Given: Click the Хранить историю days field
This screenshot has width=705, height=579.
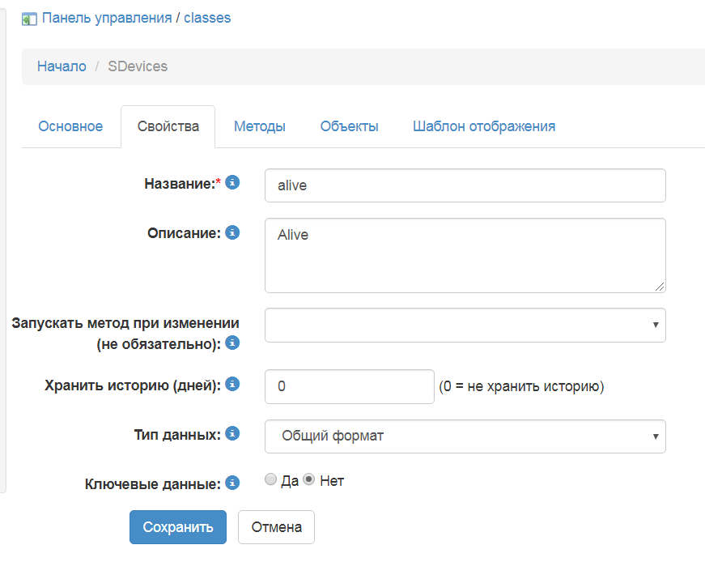Looking at the screenshot, I should coord(350,386).
